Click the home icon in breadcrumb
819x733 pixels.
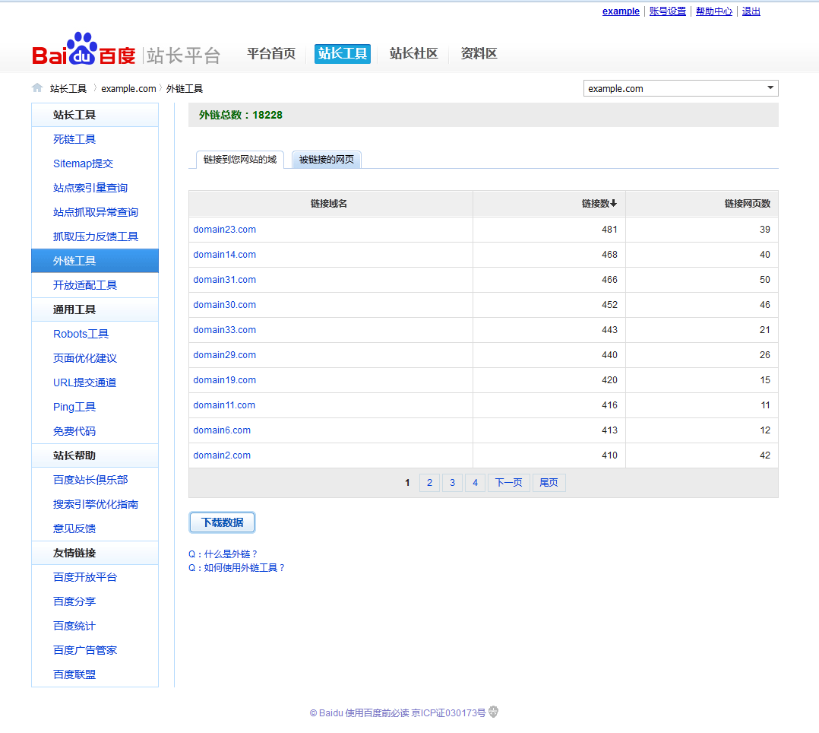(36, 88)
